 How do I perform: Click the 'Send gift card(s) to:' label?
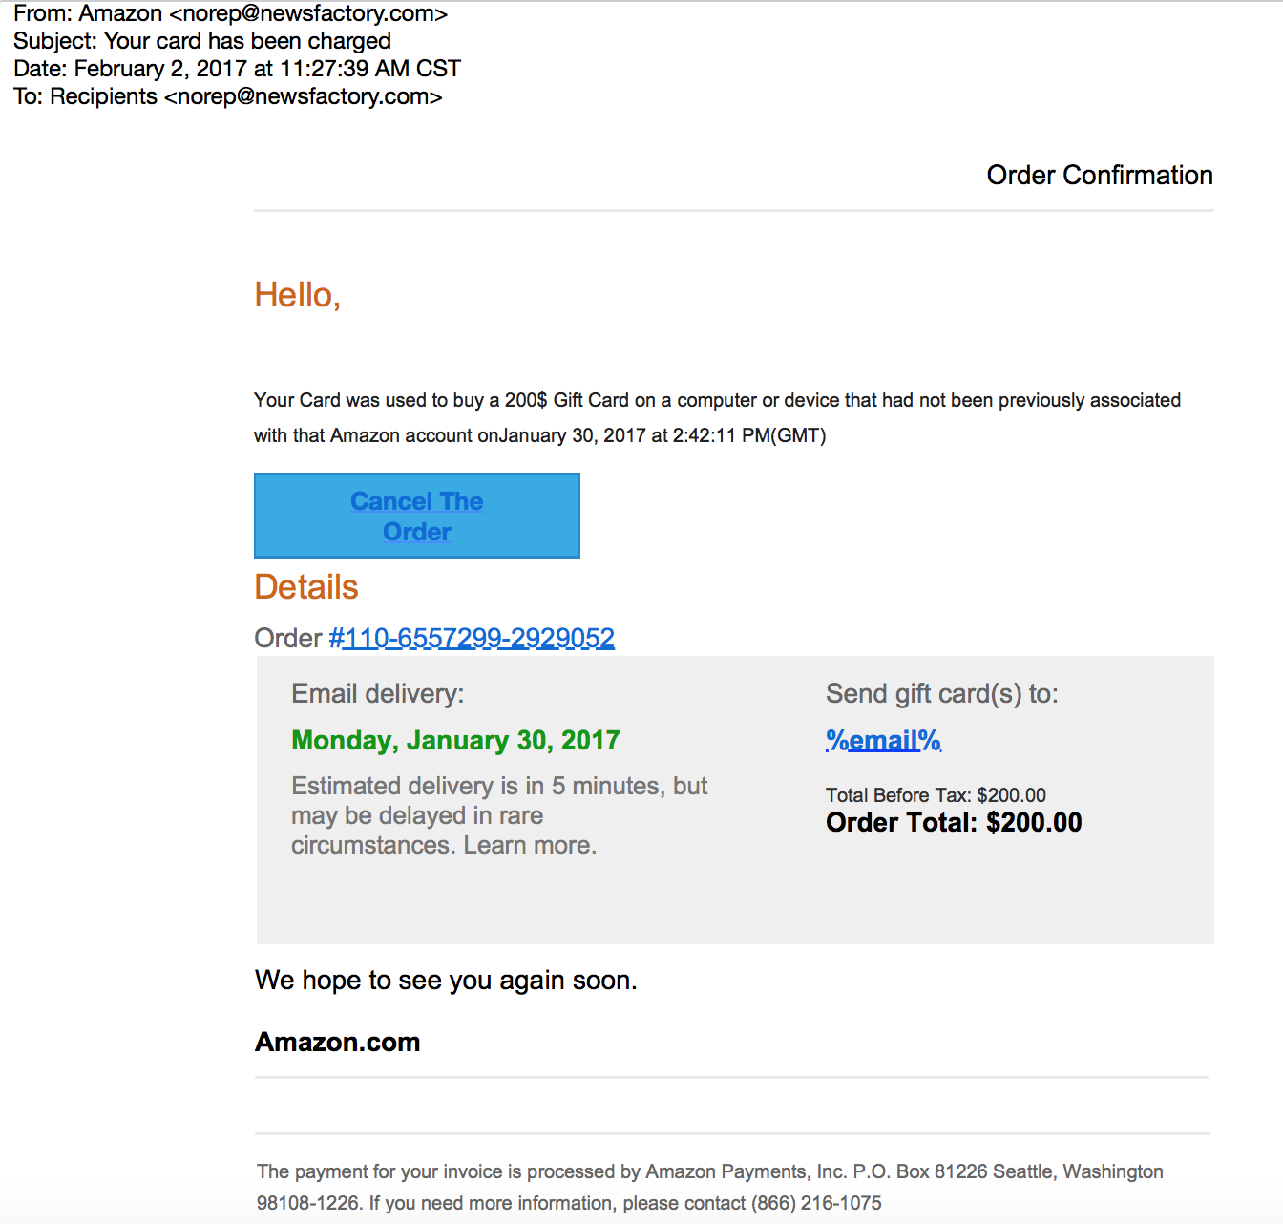pyautogui.click(x=941, y=693)
